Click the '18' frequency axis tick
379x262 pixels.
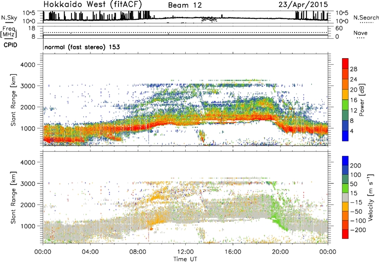click(x=32, y=28)
